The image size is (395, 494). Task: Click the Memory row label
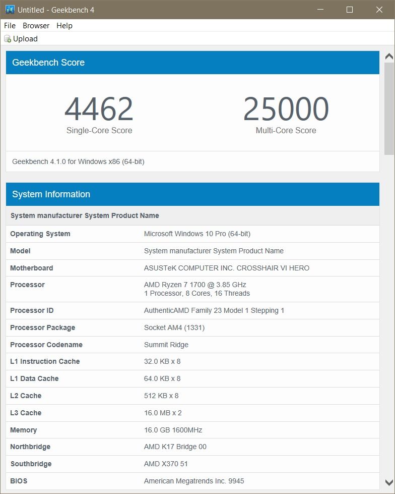(x=24, y=430)
